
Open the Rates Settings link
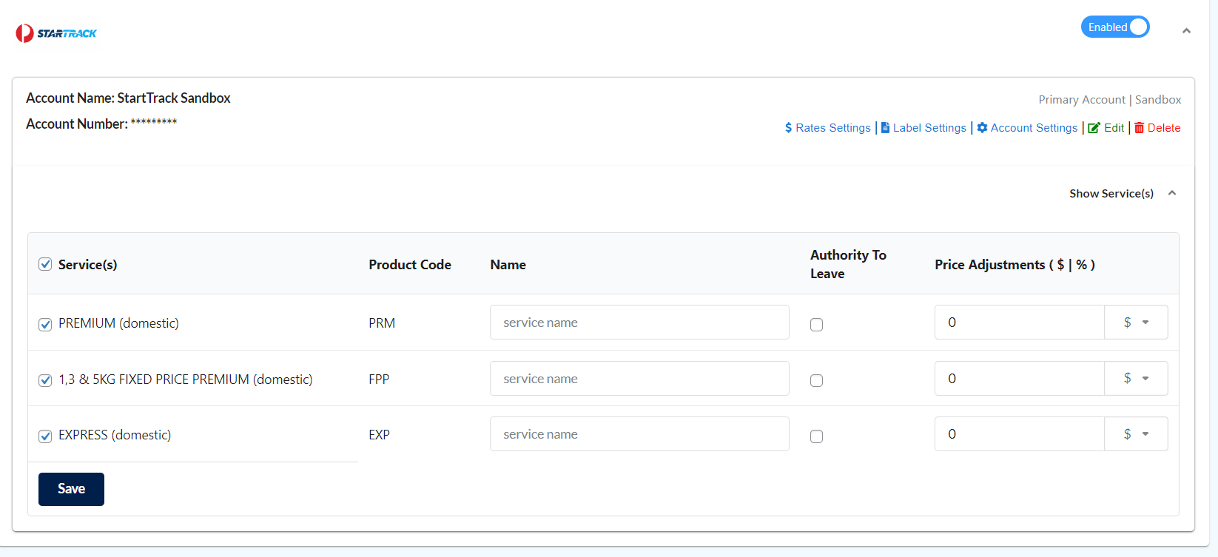[x=832, y=128]
